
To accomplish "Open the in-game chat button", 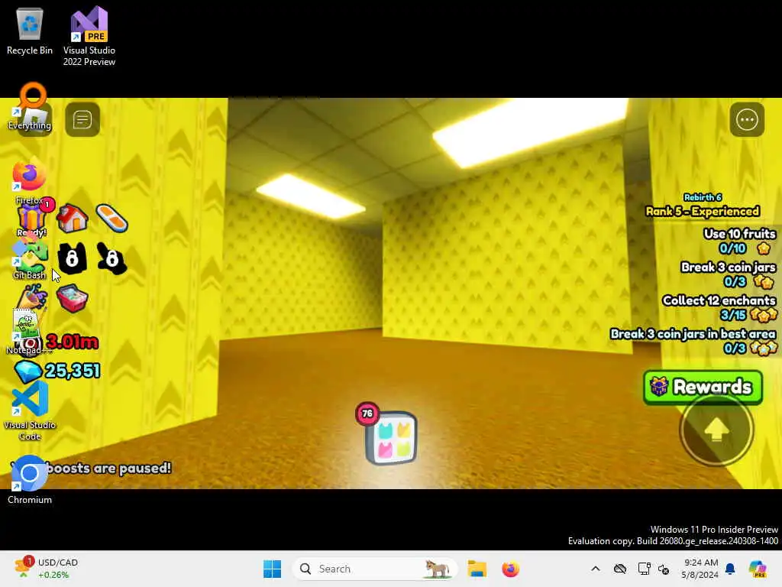I will 82,120.
